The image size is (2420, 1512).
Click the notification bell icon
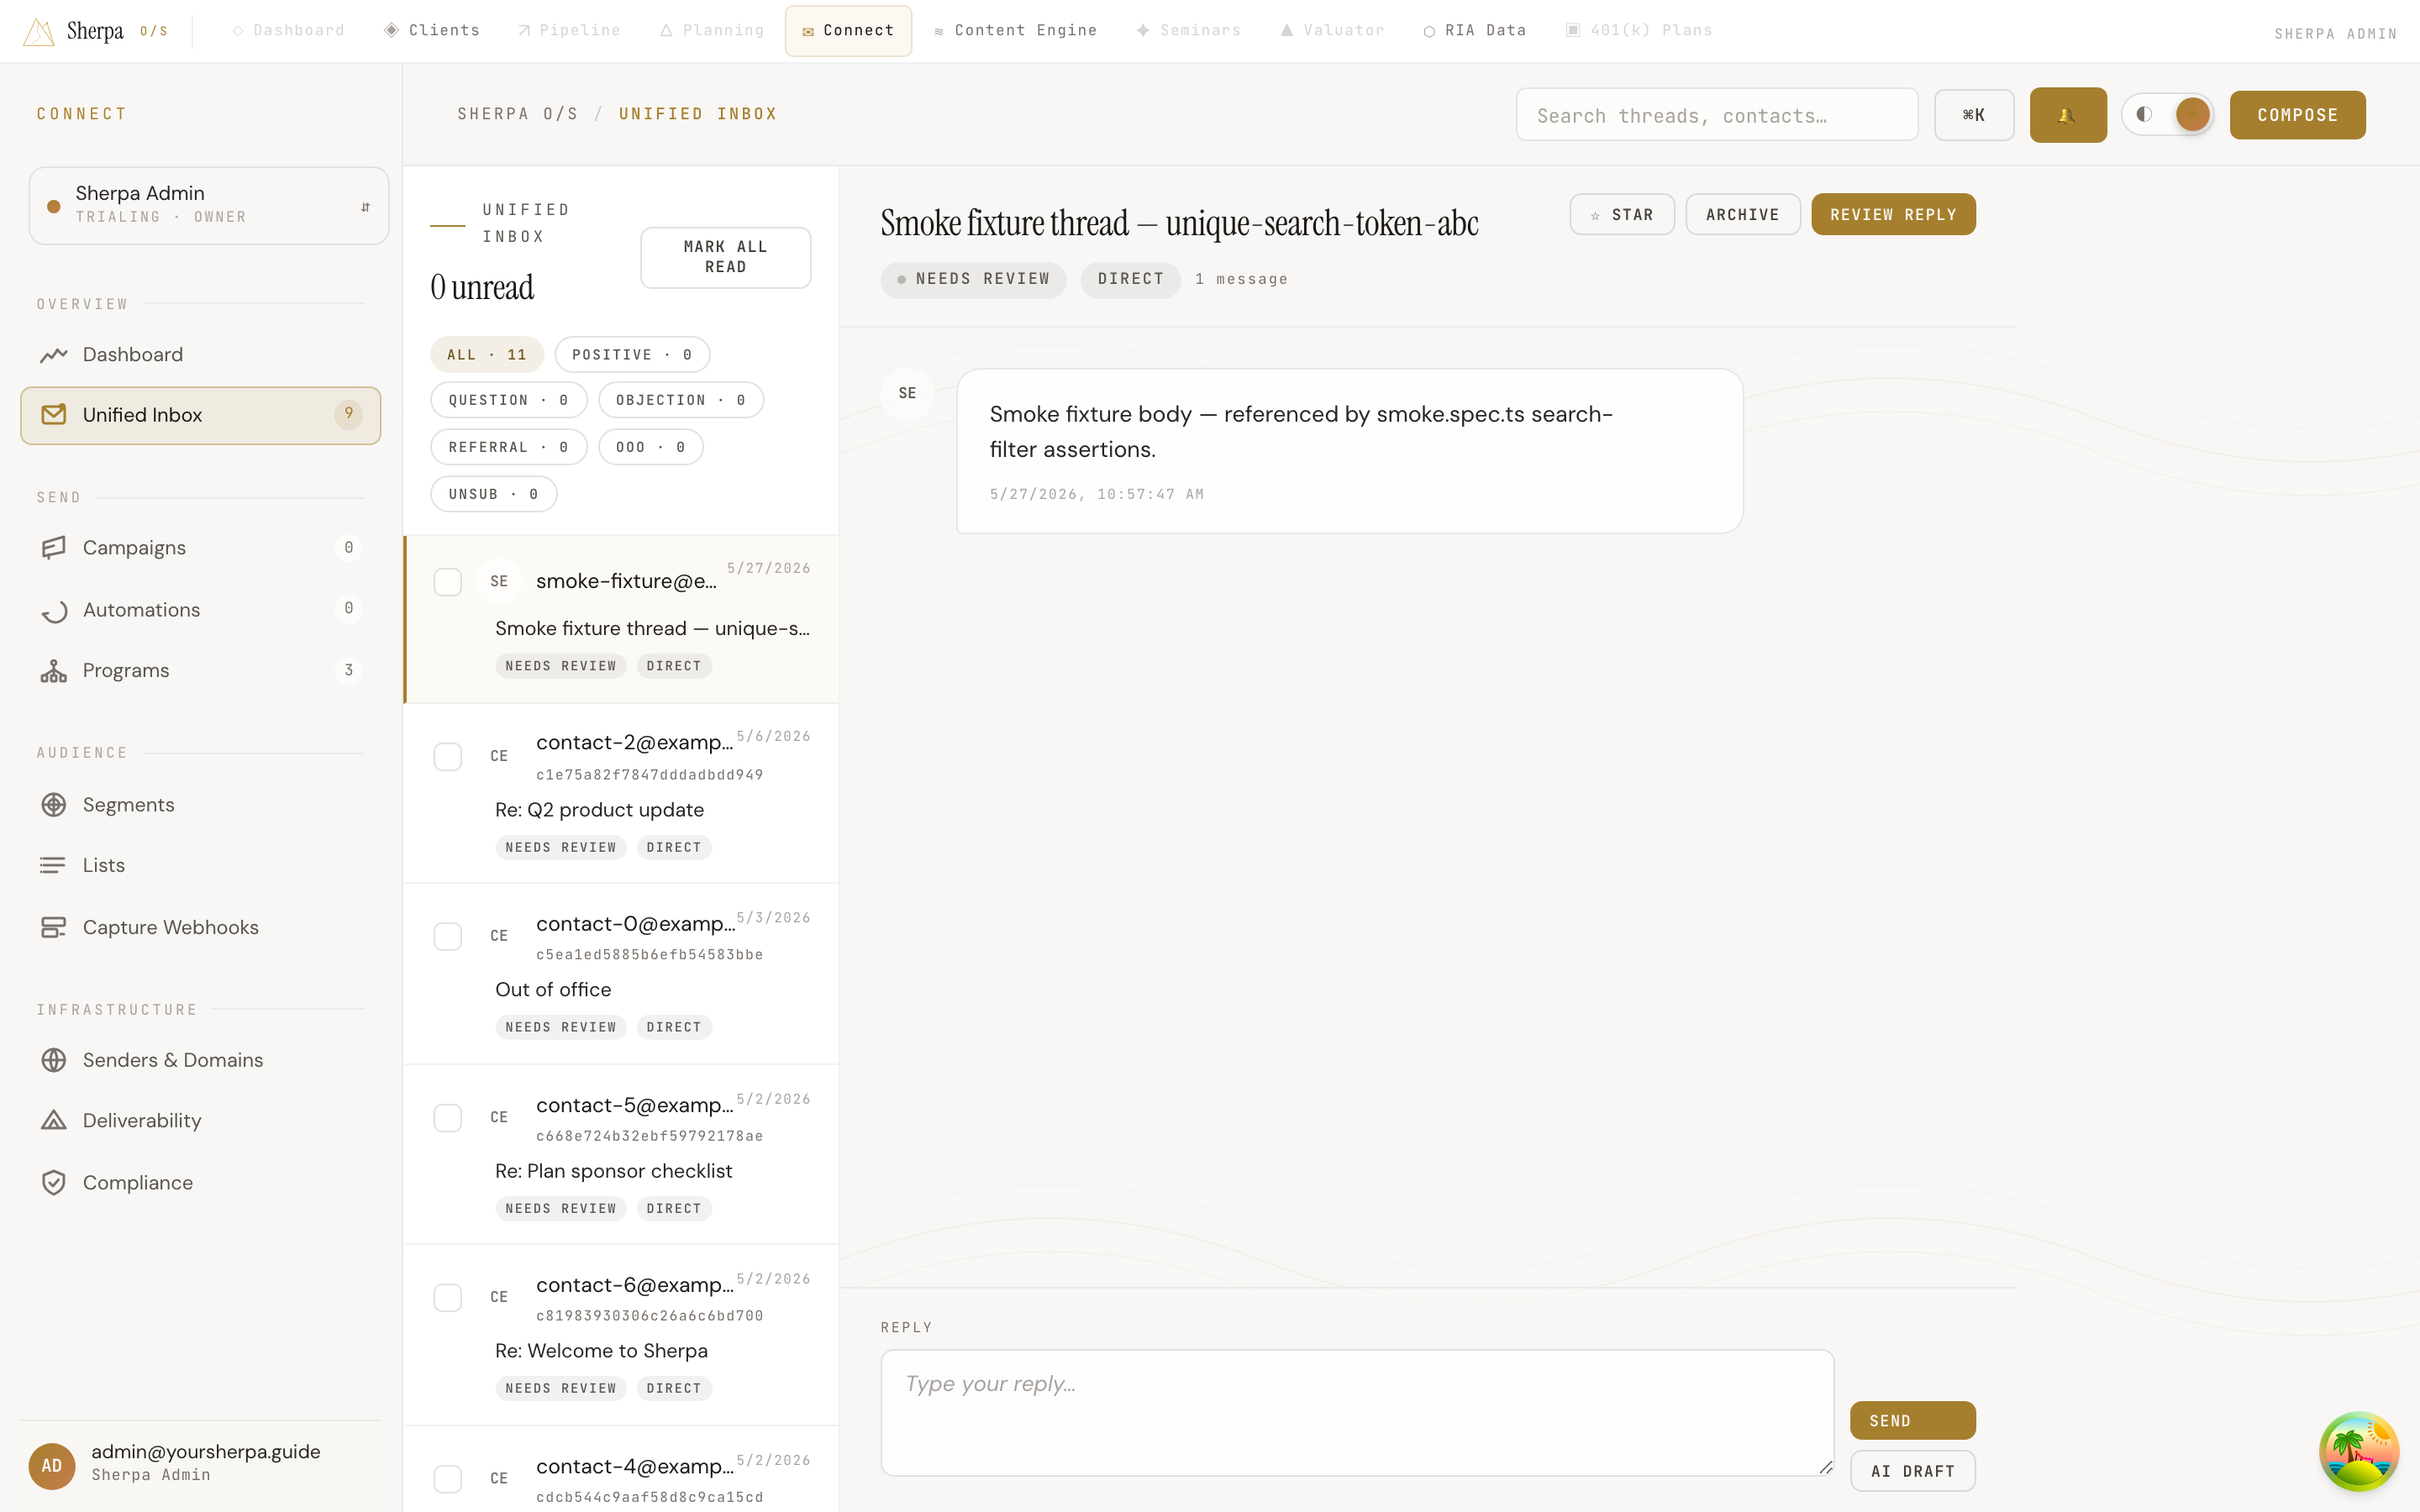2067,115
